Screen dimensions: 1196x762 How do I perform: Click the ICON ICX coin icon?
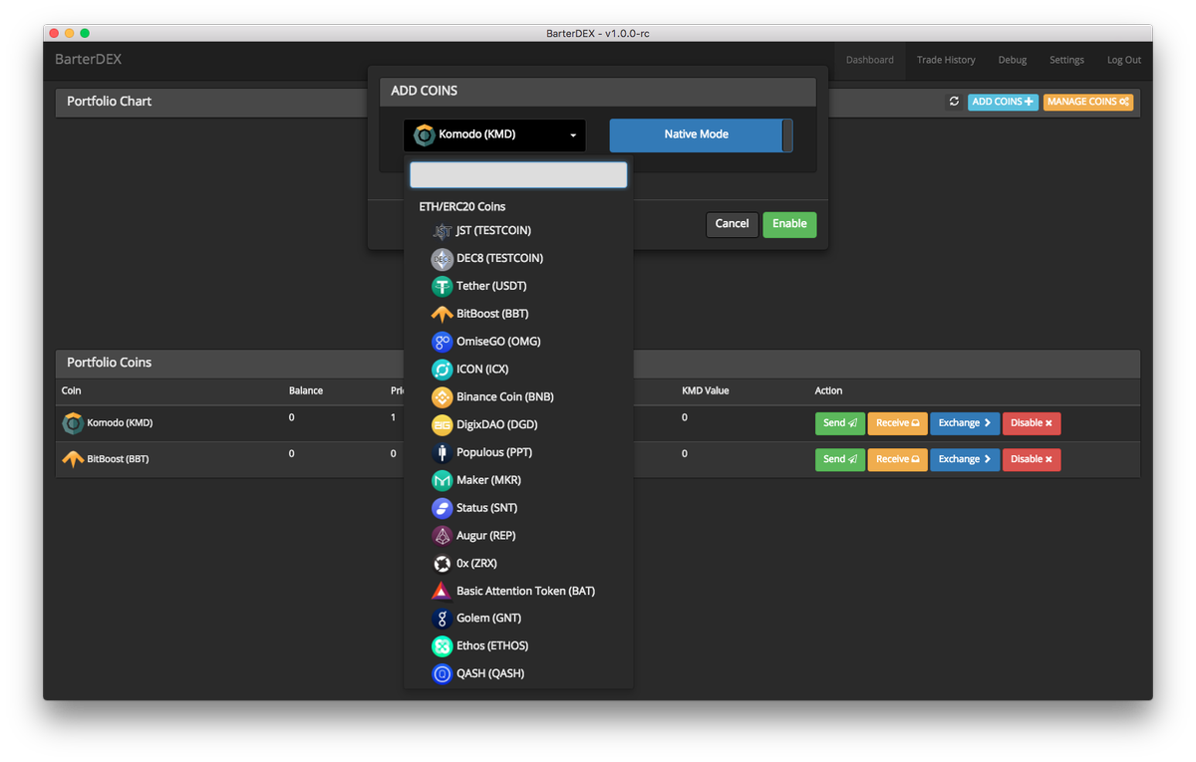coord(442,370)
